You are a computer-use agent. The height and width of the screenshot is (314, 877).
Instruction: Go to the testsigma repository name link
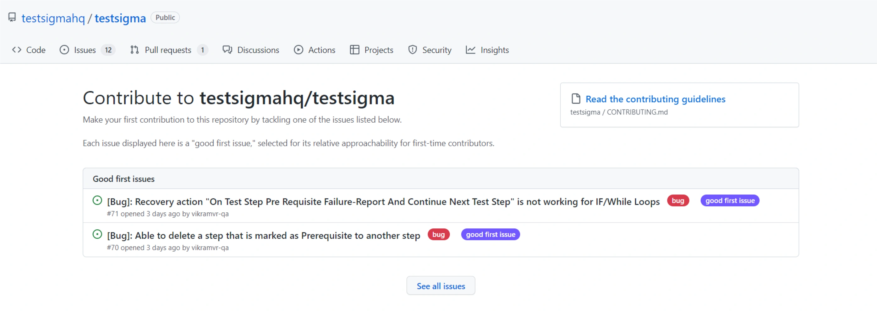point(120,18)
